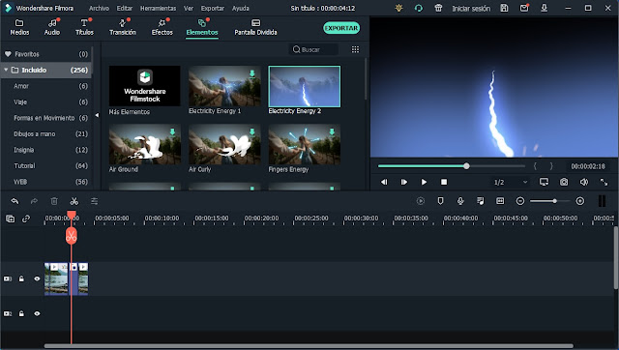Switch to the Audio tab
619x350 pixels.
click(x=52, y=27)
